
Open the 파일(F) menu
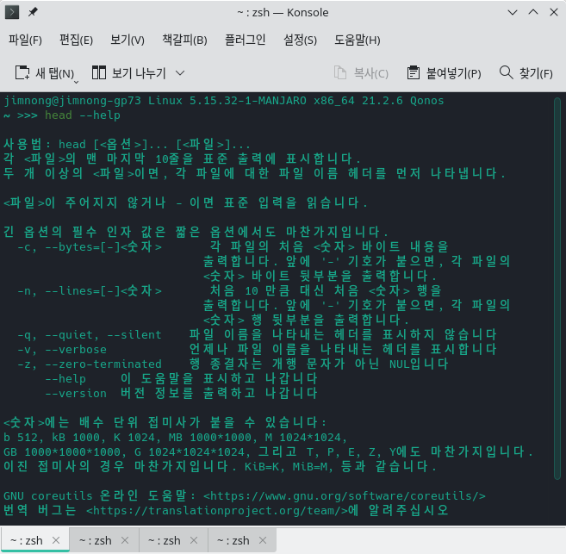coord(25,40)
